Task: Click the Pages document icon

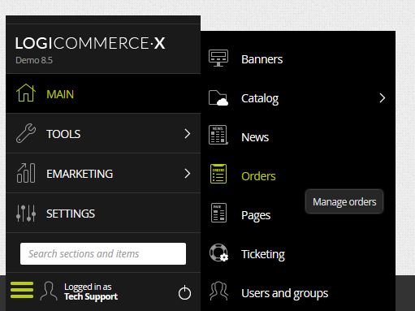Action: tap(218, 213)
